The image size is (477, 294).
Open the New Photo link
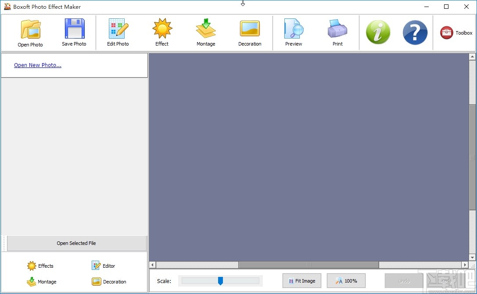38,65
